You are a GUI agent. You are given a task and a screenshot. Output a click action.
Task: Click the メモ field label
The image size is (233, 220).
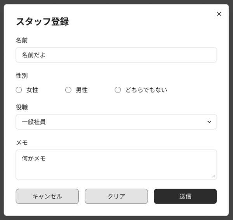pyautogui.click(x=22, y=143)
